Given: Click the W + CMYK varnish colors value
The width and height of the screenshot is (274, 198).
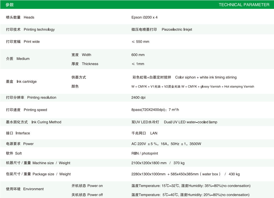Looking at the screenshot, I should coord(193,86).
